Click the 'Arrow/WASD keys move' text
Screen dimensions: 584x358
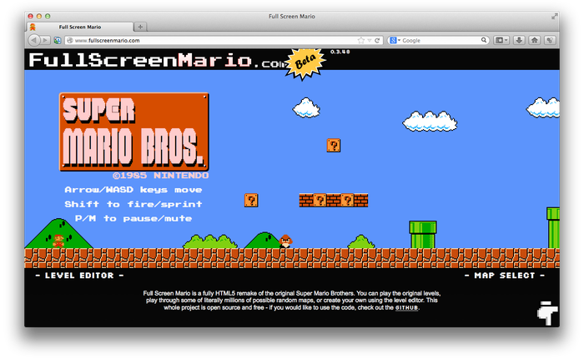133,190
